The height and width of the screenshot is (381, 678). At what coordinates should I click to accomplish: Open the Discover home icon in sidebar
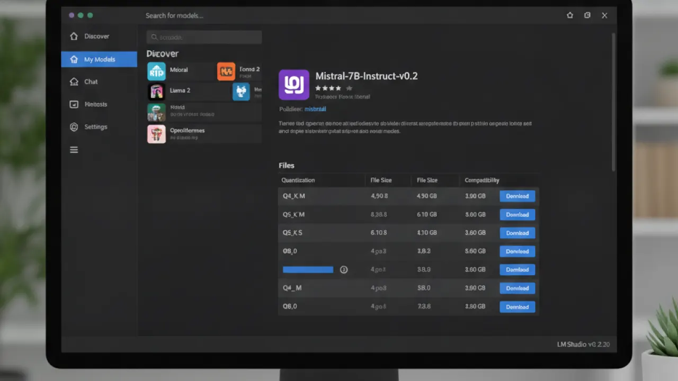74,37
